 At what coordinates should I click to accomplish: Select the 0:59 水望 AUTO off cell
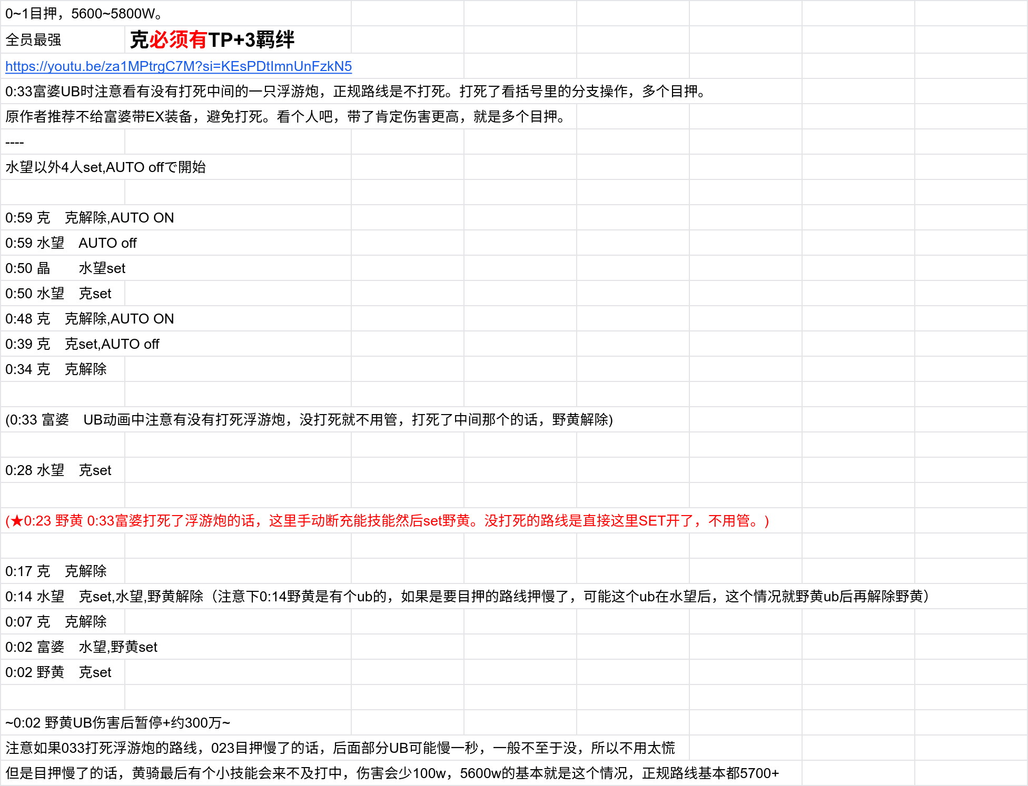(71, 243)
